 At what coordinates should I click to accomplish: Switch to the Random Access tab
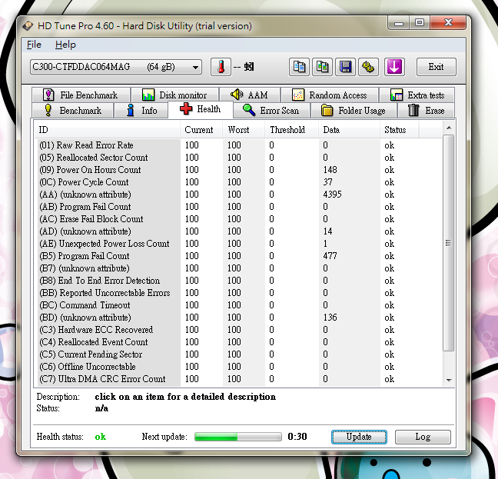coord(330,95)
